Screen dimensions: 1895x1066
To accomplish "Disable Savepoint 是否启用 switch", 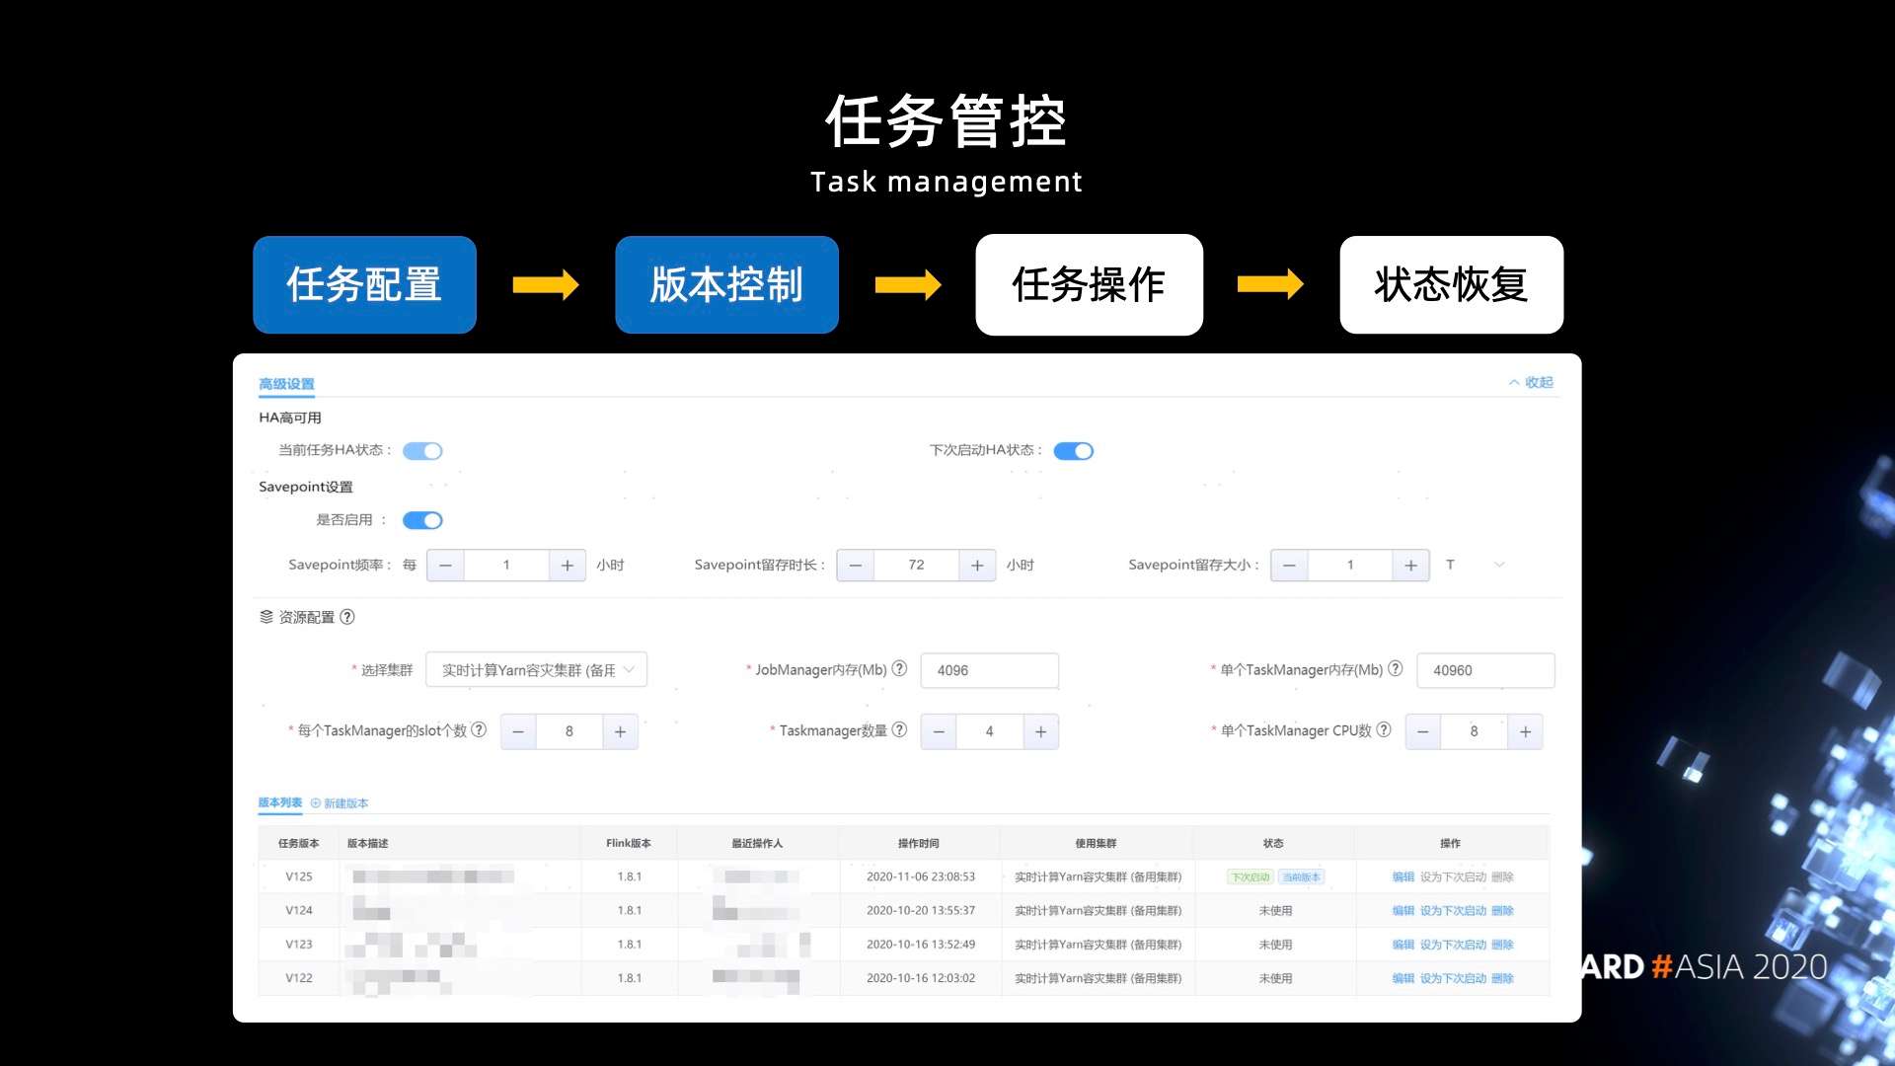I will (x=422, y=520).
